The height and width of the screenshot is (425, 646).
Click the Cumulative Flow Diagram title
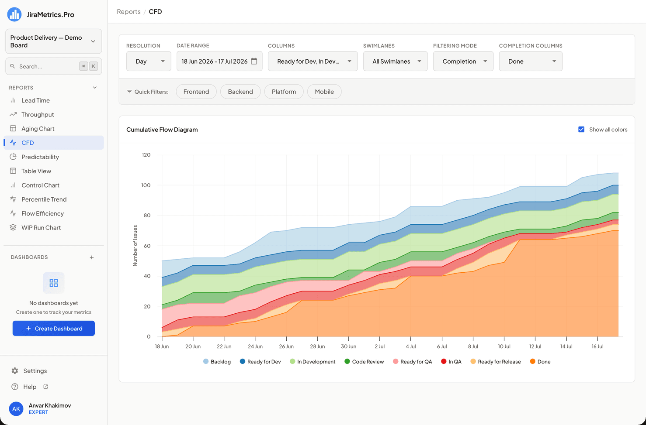pyautogui.click(x=162, y=130)
